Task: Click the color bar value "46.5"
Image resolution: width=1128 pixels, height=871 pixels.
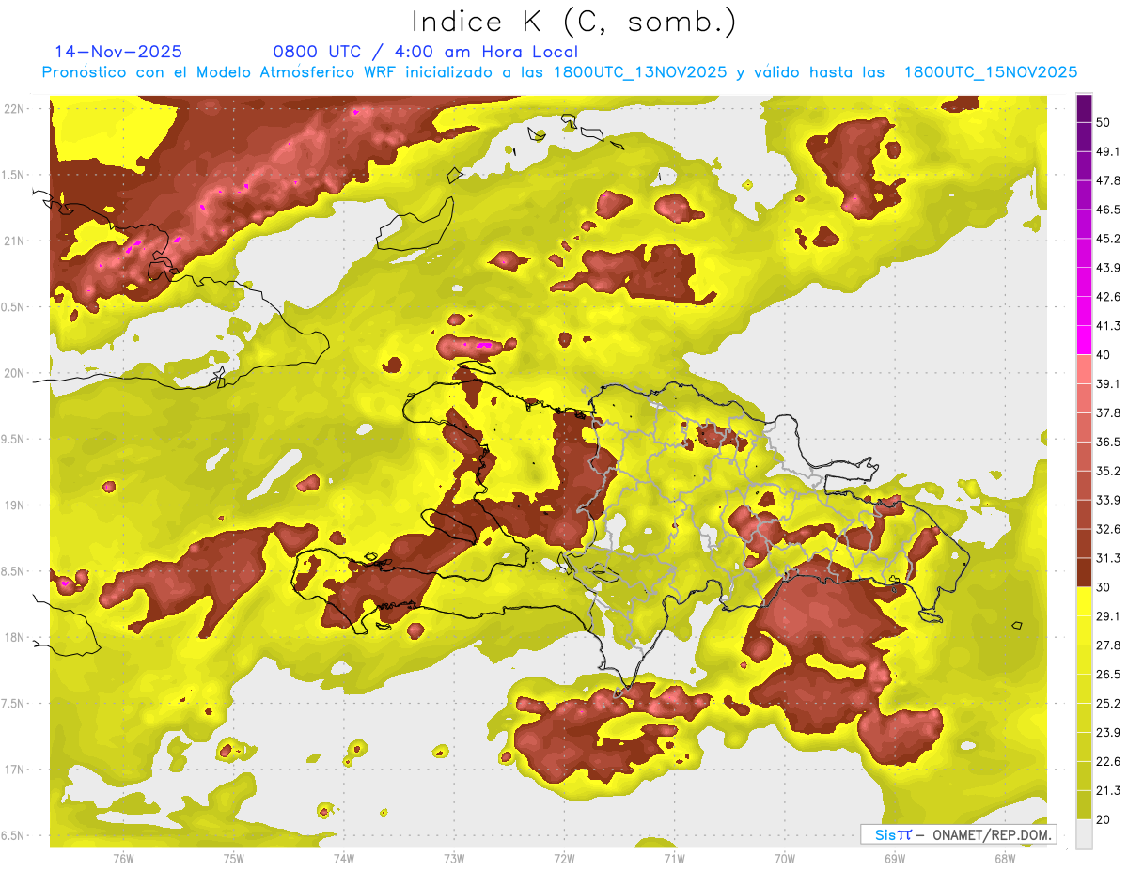Action: tap(1108, 210)
